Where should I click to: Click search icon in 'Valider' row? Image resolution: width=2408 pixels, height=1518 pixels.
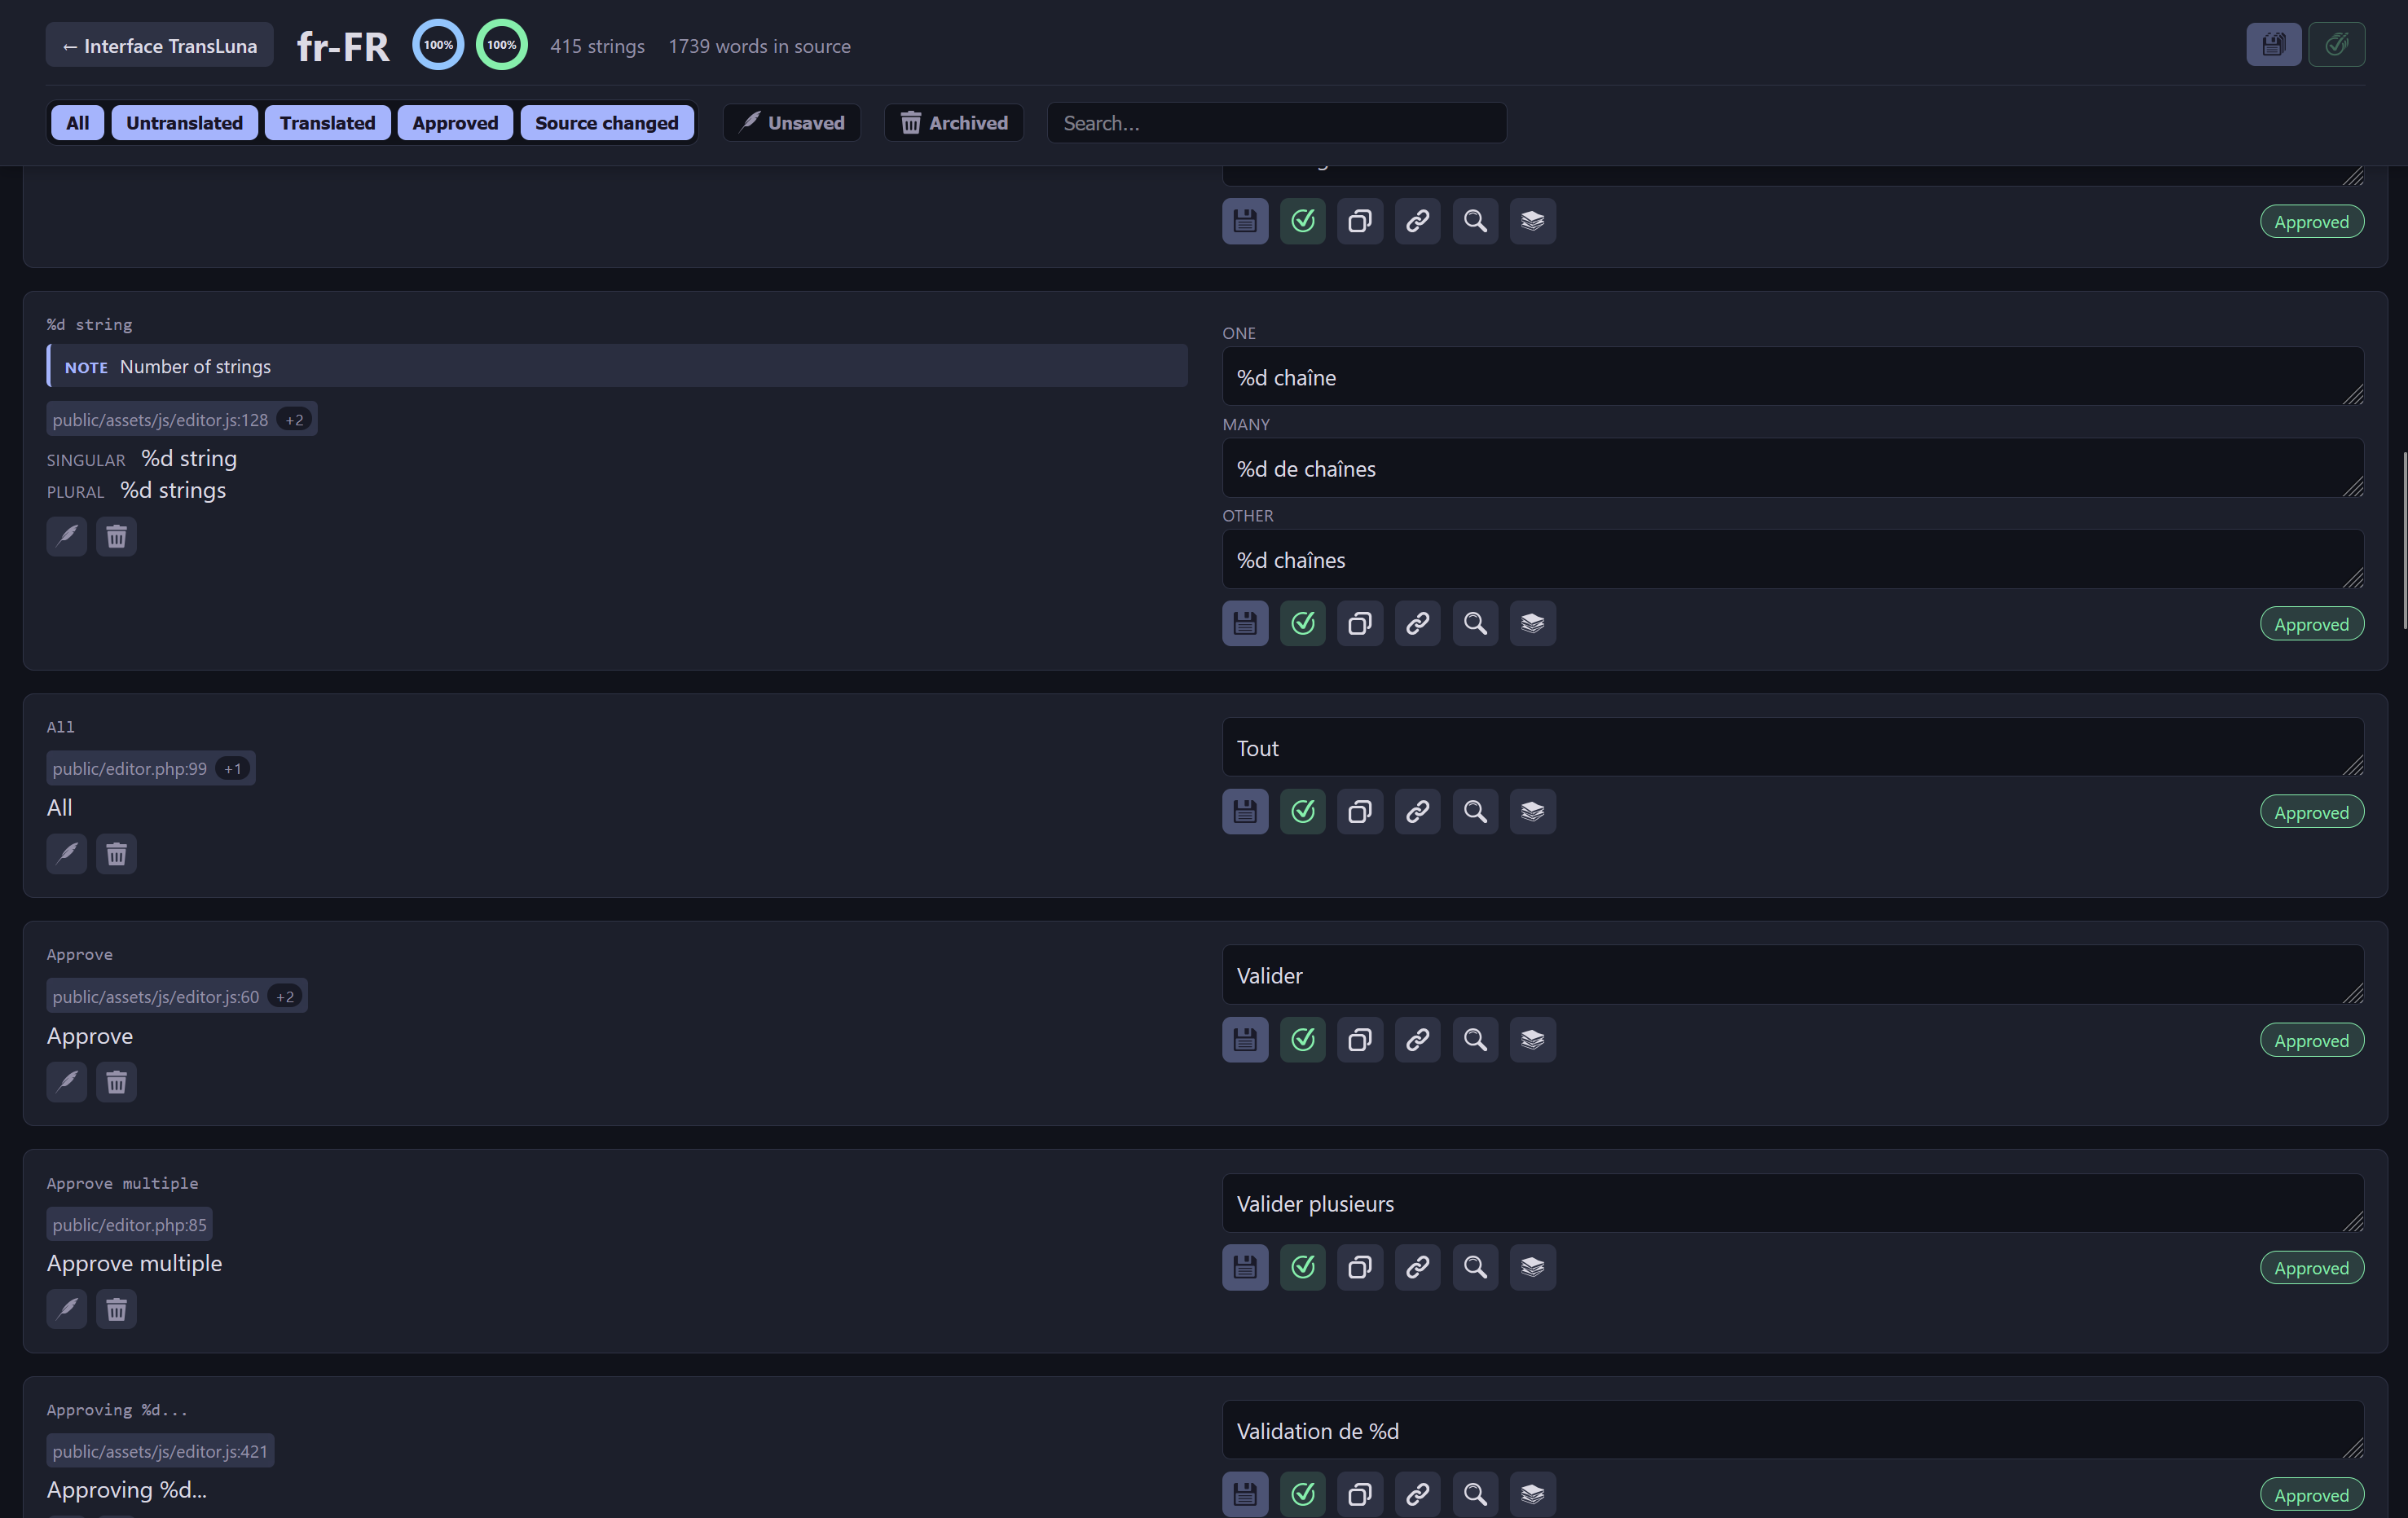[x=1475, y=1040]
